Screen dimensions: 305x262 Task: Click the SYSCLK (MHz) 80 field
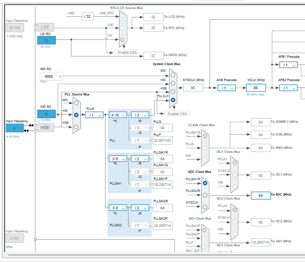click(193, 88)
